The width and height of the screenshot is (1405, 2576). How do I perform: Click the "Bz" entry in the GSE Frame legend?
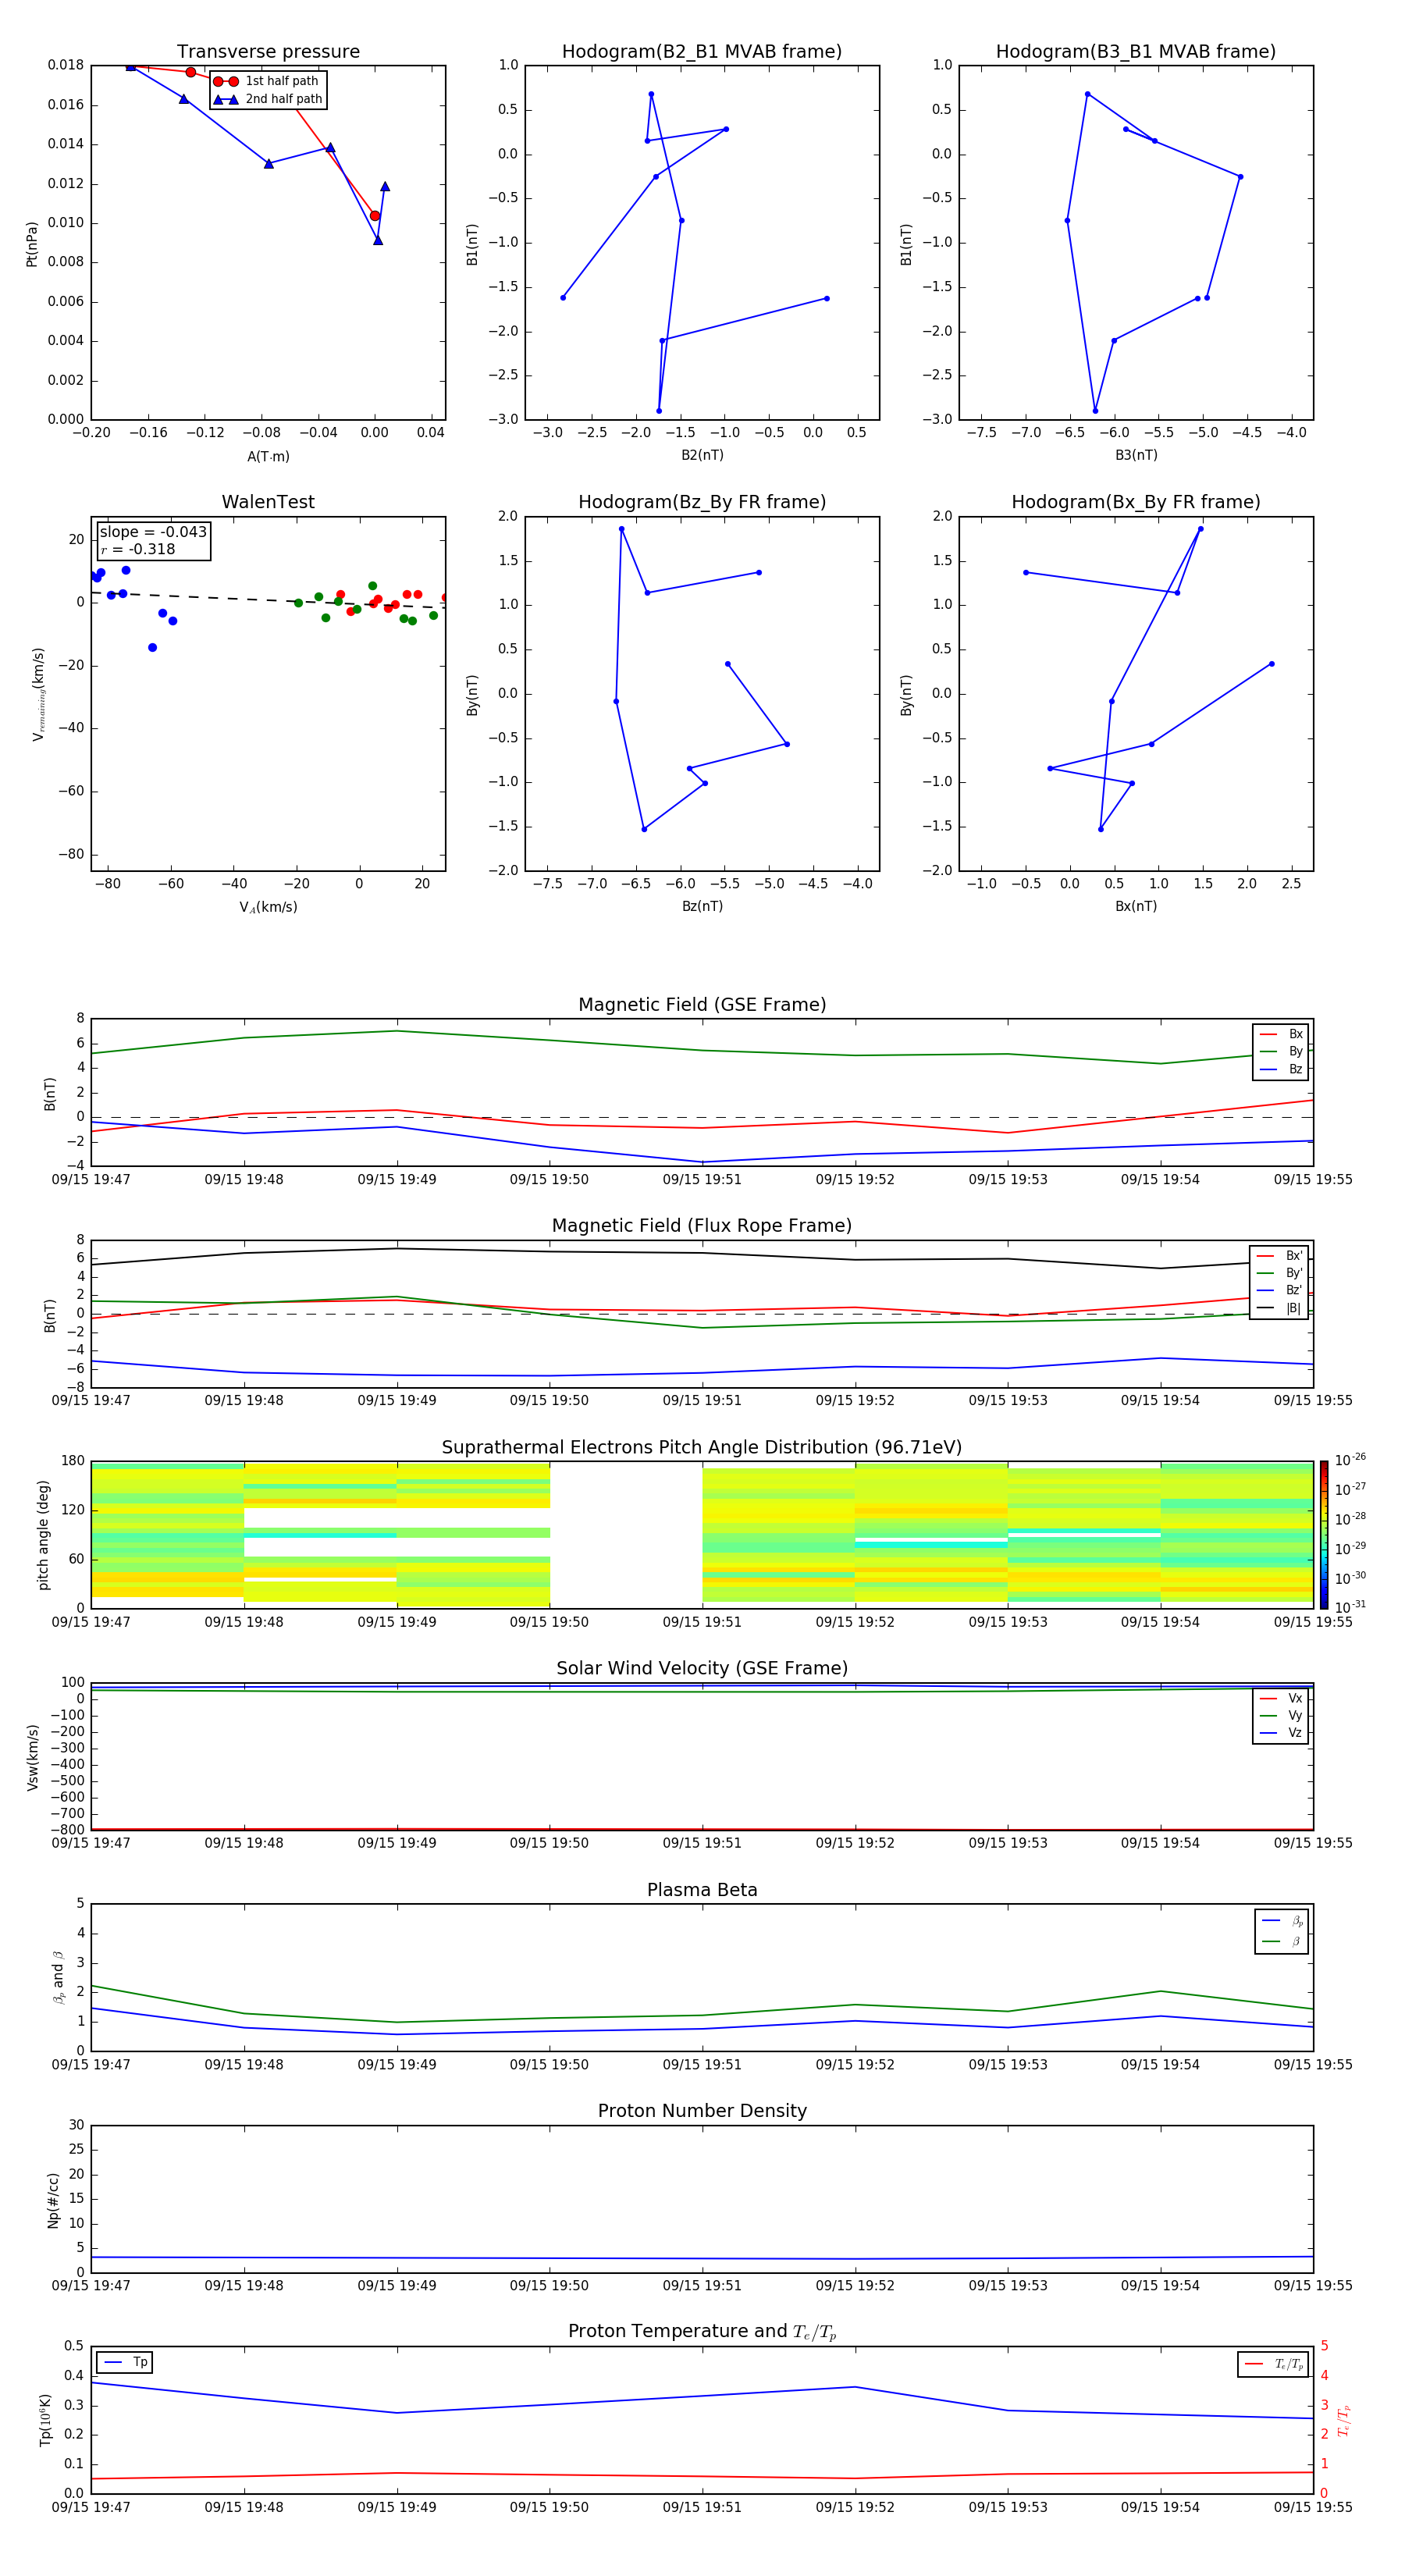pos(1281,1069)
